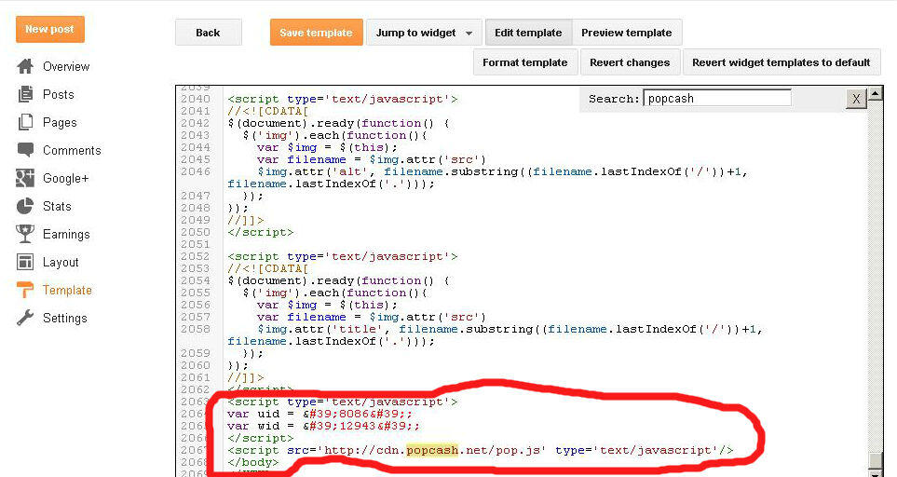Click the 'var wid' code line

[x=323, y=426]
